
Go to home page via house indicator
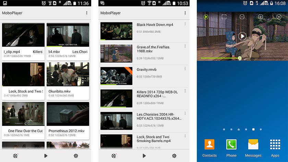tap(239, 129)
